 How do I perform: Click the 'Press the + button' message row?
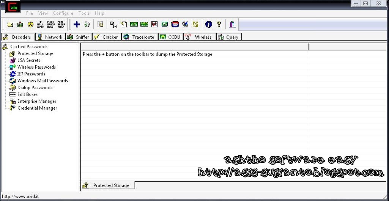pos(147,54)
